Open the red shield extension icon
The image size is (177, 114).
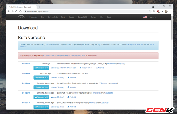click(x=158, y=12)
